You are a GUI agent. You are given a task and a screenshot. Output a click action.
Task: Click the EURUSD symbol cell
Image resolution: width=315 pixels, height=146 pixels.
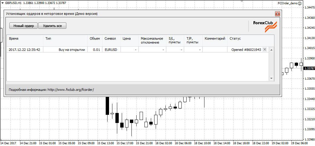(111, 50)
